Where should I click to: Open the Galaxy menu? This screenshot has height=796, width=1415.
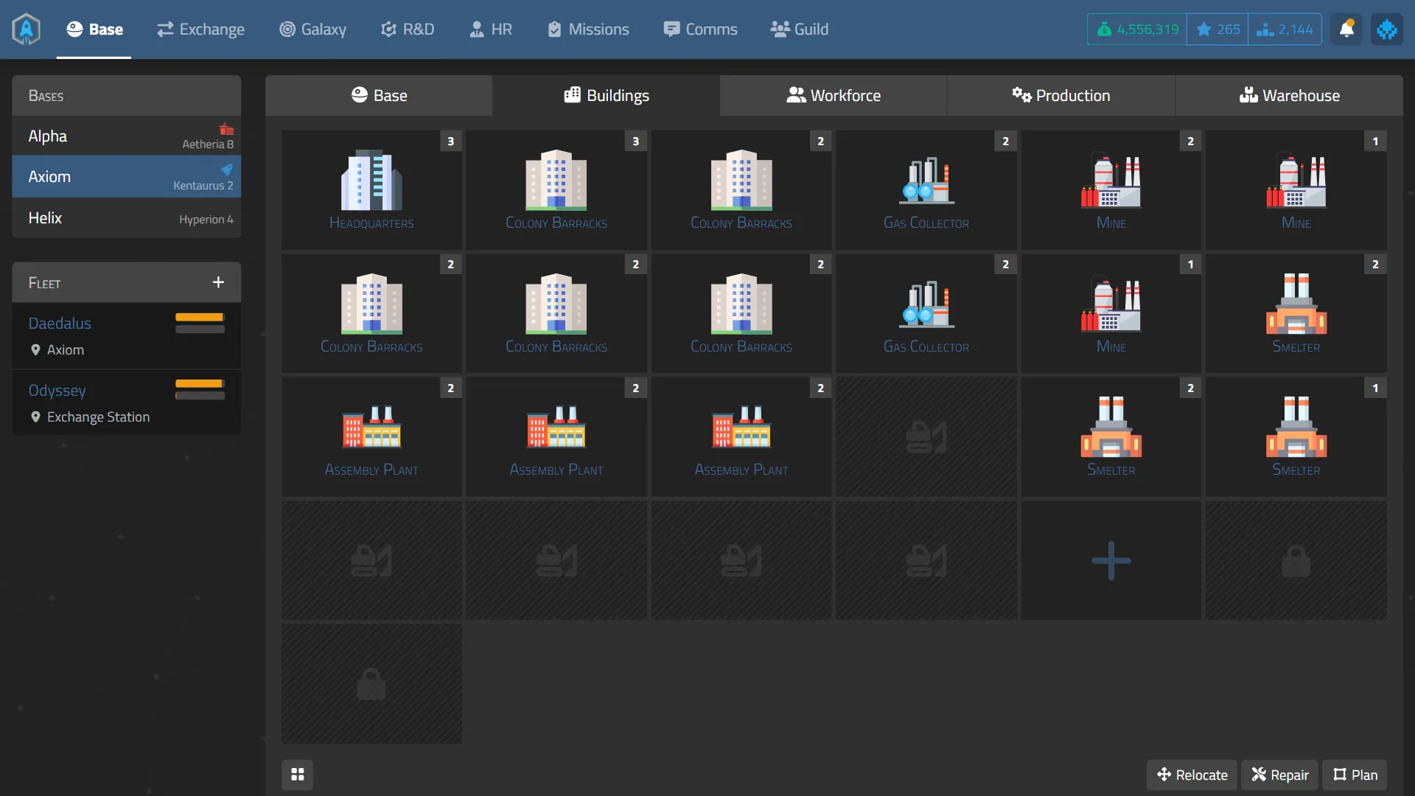312,29
